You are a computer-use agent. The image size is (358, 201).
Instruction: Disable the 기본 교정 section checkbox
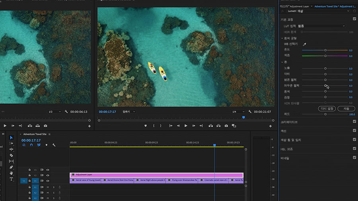pos(354,19)
